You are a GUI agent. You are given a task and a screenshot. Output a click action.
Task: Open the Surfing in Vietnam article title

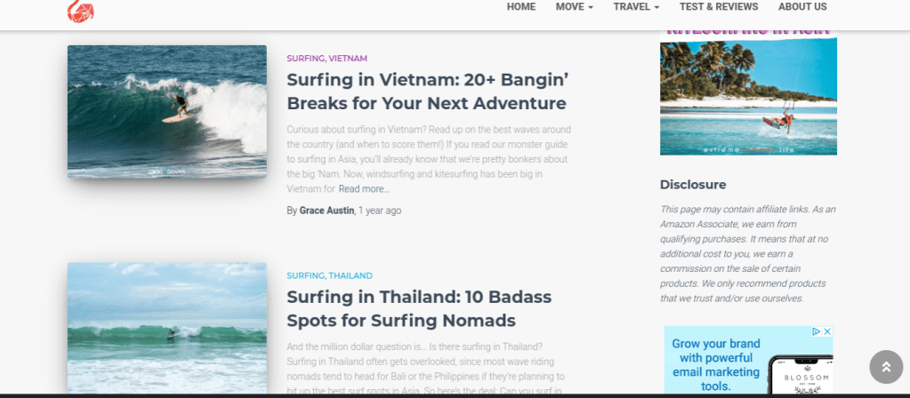(x=427, y=92)
